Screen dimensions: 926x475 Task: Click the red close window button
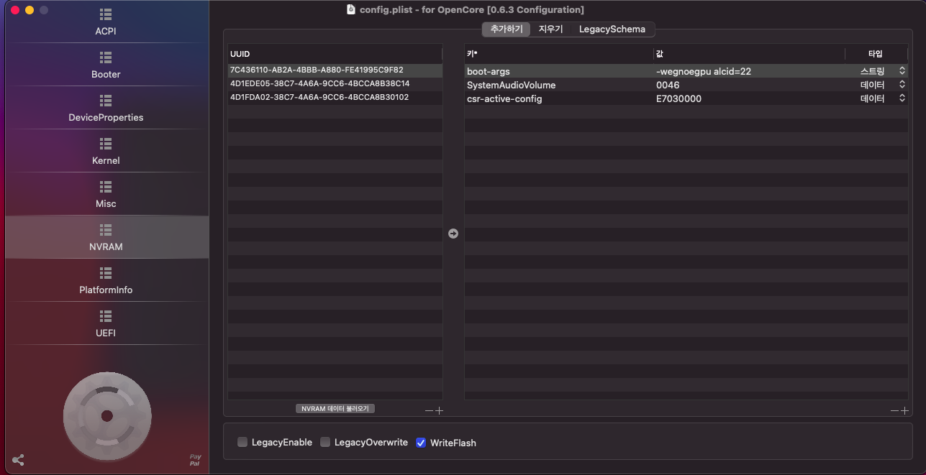15,10
